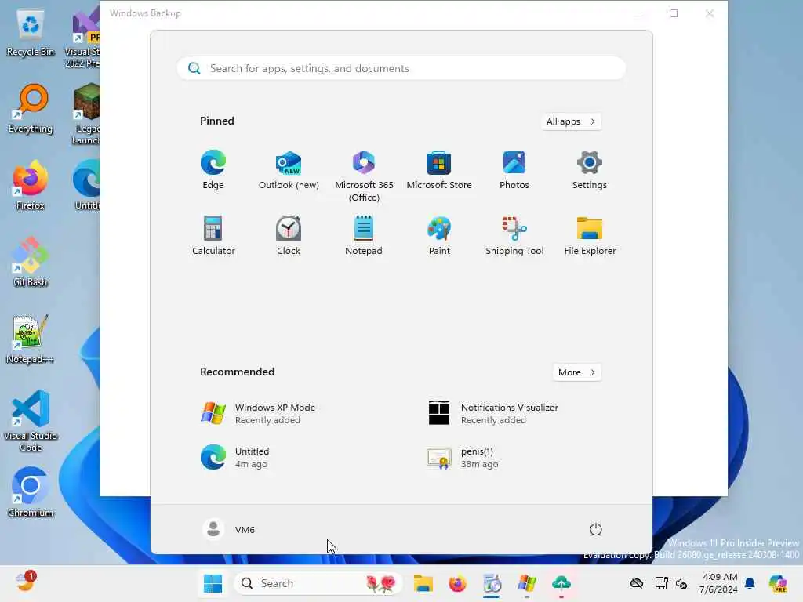This screenshot has height=602, width=803.
Task: Click the power button in Start menu
Action: pos(596,529)
